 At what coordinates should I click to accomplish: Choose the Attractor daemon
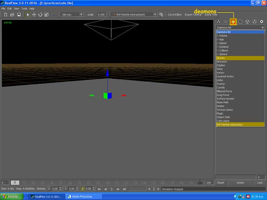(240, 62)
